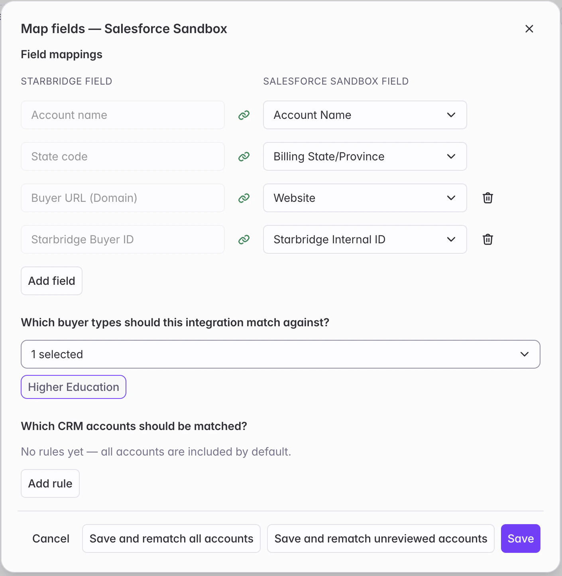Delete the Website mapping row
This screenshot has height=576, width=562.
point(488,198)
